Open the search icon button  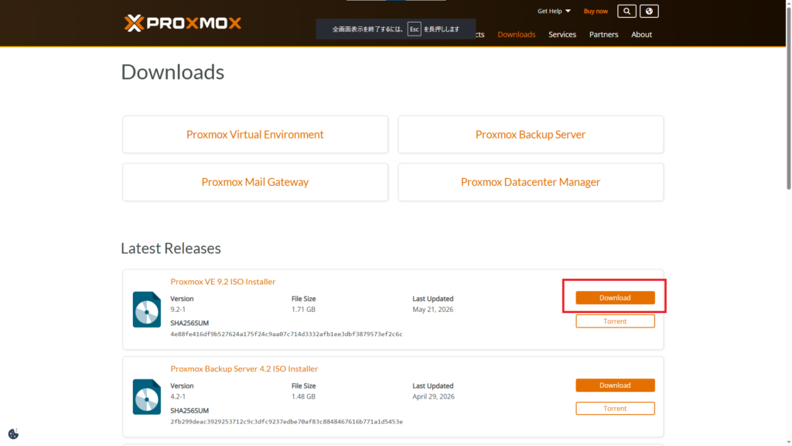pos(626,11)
